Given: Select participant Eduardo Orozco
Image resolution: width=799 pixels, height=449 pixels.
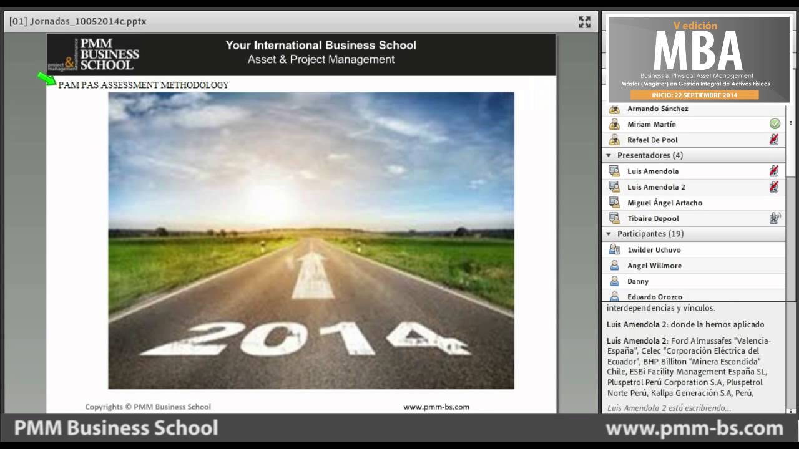Looking at the screenshot, I should click(694, 296).
